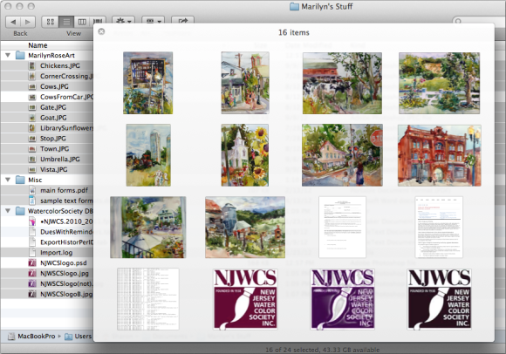
Task: Click the Back arrow button
Action: pyautogui.click(x=13, y=22)
